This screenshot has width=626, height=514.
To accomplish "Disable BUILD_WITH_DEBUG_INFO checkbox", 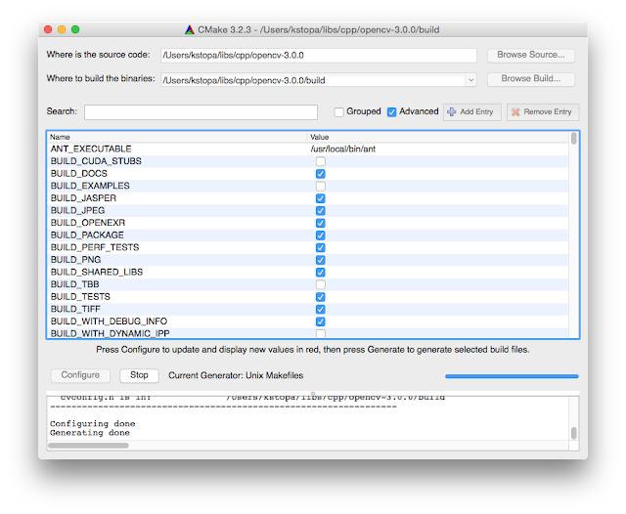I will coord(321,321).
